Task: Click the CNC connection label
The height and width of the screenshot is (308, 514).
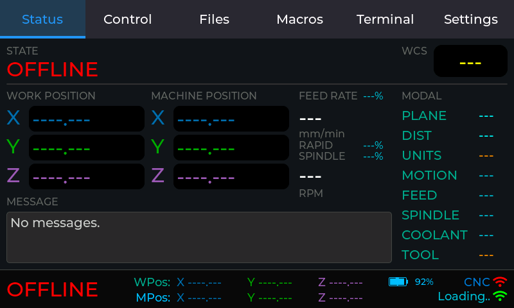Action: coord(477,282)
